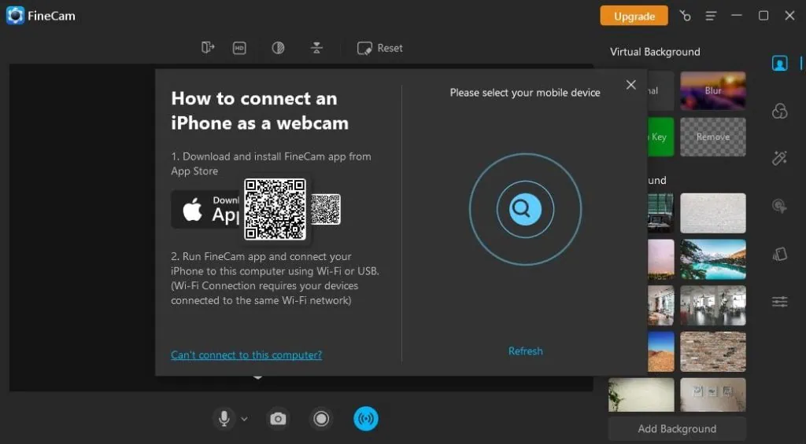Click the FineCam logo icon
Screen dimensions: 806x444
click(15, 16)
